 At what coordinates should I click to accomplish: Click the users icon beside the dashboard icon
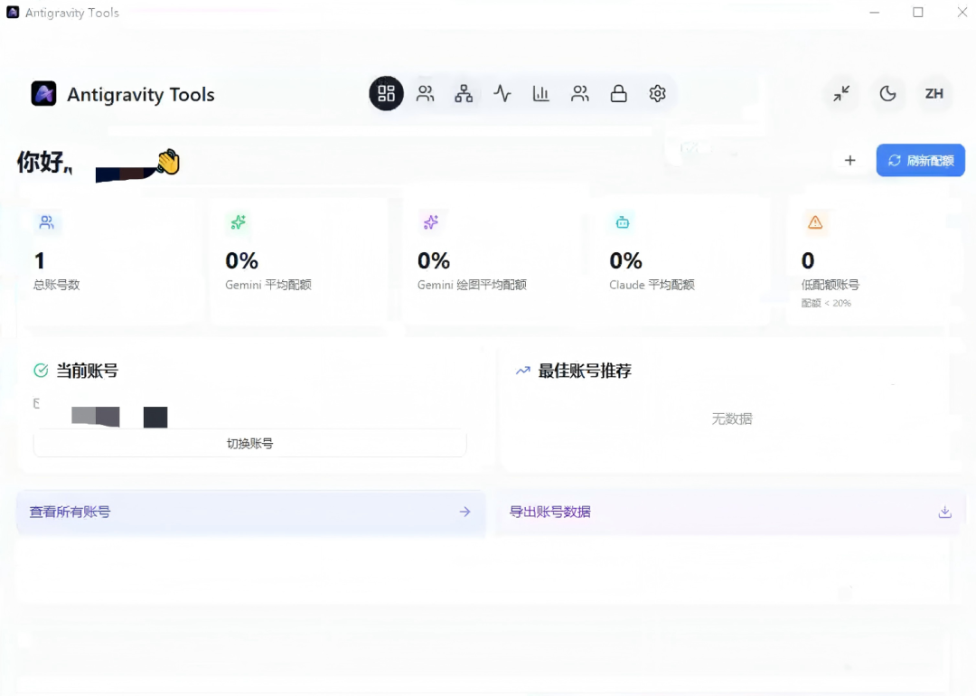(x=425, y=93)
